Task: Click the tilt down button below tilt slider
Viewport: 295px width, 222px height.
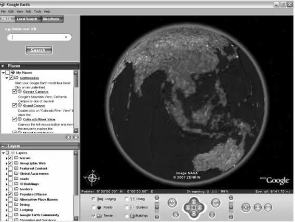Action: point(231,217)
